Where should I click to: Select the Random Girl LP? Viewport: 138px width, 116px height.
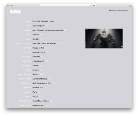tap(38, 88)
